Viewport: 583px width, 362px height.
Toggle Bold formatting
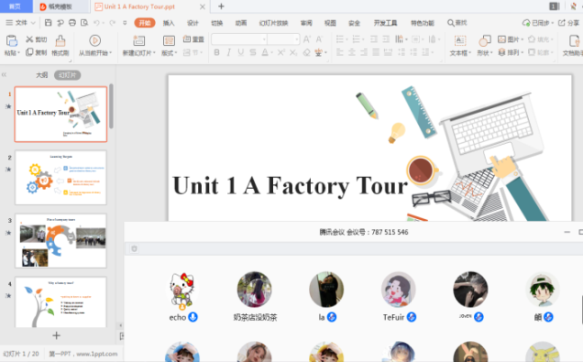[x=216, y=52]
